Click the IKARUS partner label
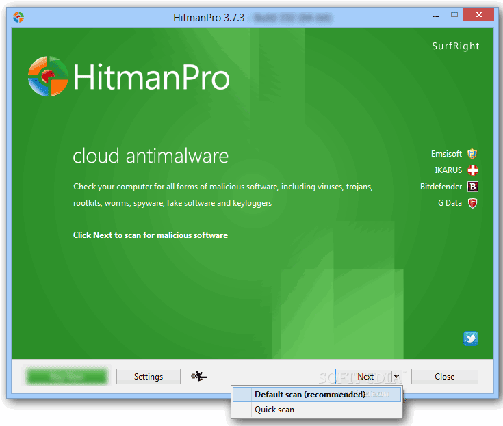Screen dimensions: 503x426 click(448, 170)
